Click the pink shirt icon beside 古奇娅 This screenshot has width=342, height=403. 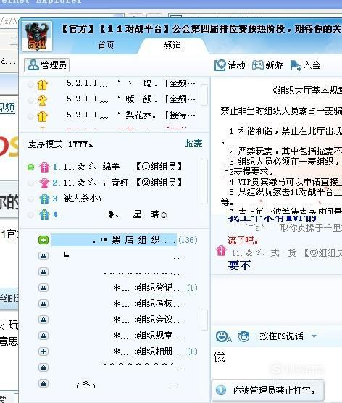tap(44, 183)
